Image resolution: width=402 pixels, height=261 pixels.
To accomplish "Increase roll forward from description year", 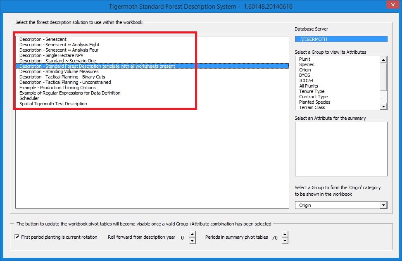I will (192, 234).
